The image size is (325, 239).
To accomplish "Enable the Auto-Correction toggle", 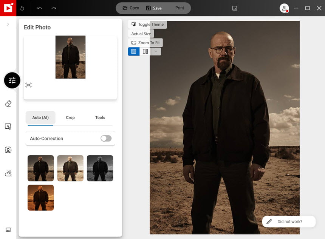I will point(106,138).
